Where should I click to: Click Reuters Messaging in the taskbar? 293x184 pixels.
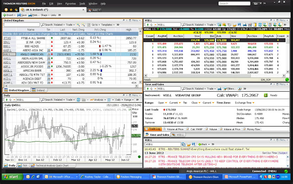tap(131, 177)
